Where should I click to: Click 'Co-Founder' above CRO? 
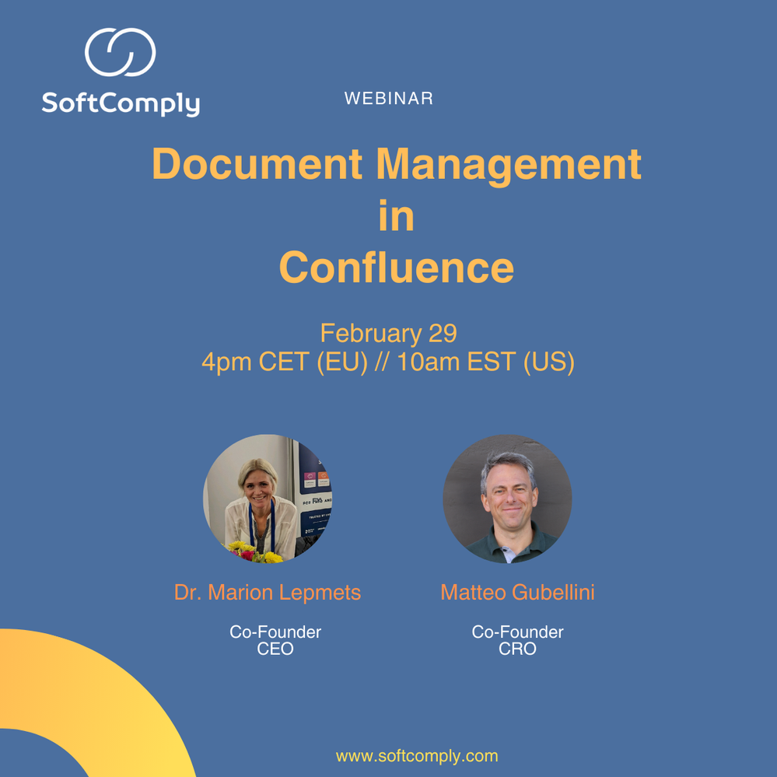pyautogui.click(x=517, y=632)
